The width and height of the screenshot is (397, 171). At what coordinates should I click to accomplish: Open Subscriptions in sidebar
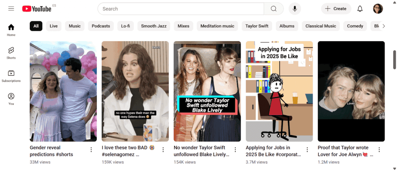pos(11,76)
